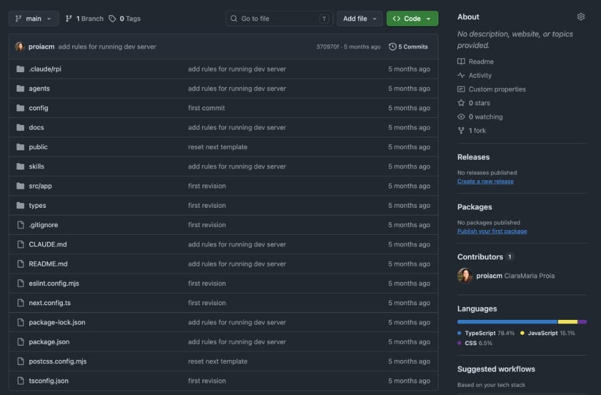Open 'reset next template' on public row
Screen dimensions: 601x395
pyautogui.click(x=217, y=147)
